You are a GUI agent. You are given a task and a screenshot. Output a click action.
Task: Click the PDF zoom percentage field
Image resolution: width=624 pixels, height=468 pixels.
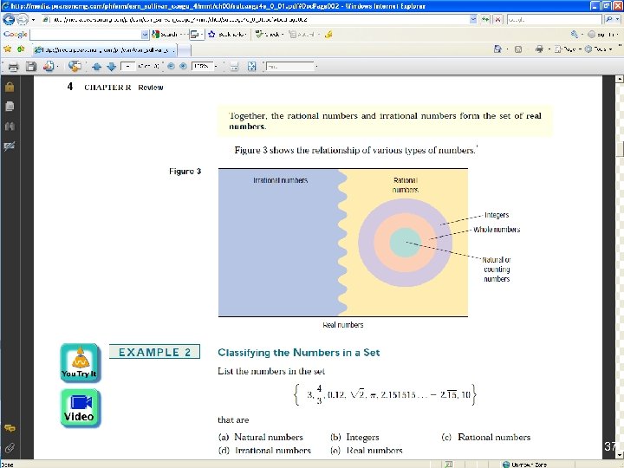202,67
